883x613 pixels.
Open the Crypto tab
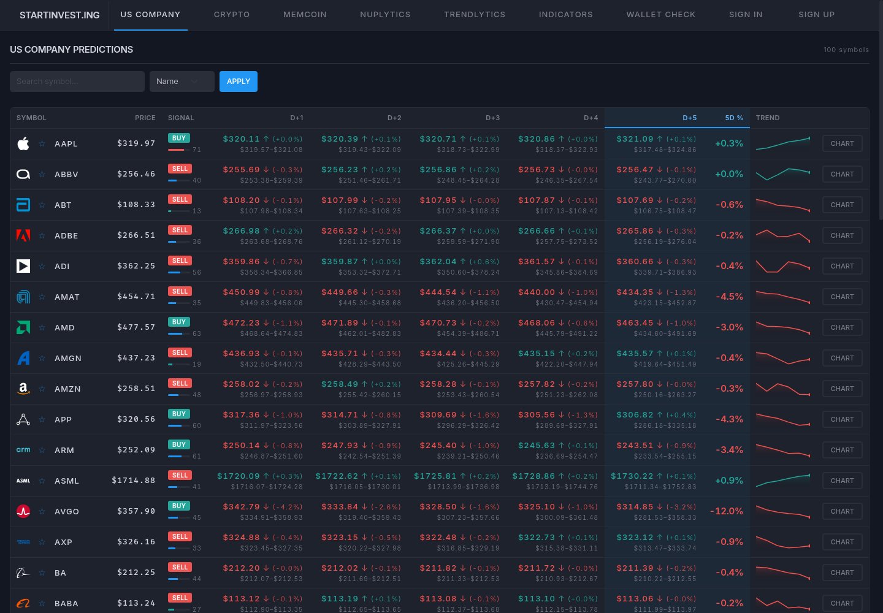pyautogui.click(x=232, y=15)
